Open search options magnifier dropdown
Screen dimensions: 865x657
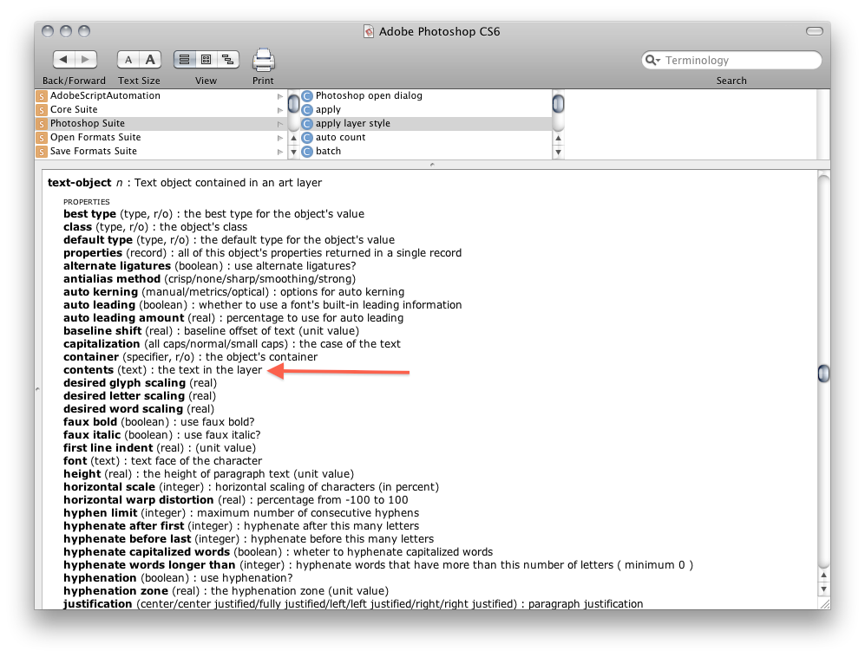[652, 60]
